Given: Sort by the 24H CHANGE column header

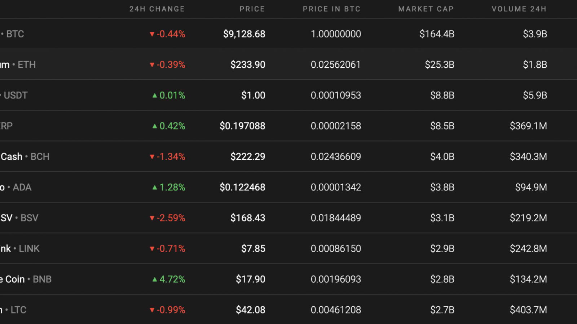Looking at the screenshot, I should click(x=157, y=9).
